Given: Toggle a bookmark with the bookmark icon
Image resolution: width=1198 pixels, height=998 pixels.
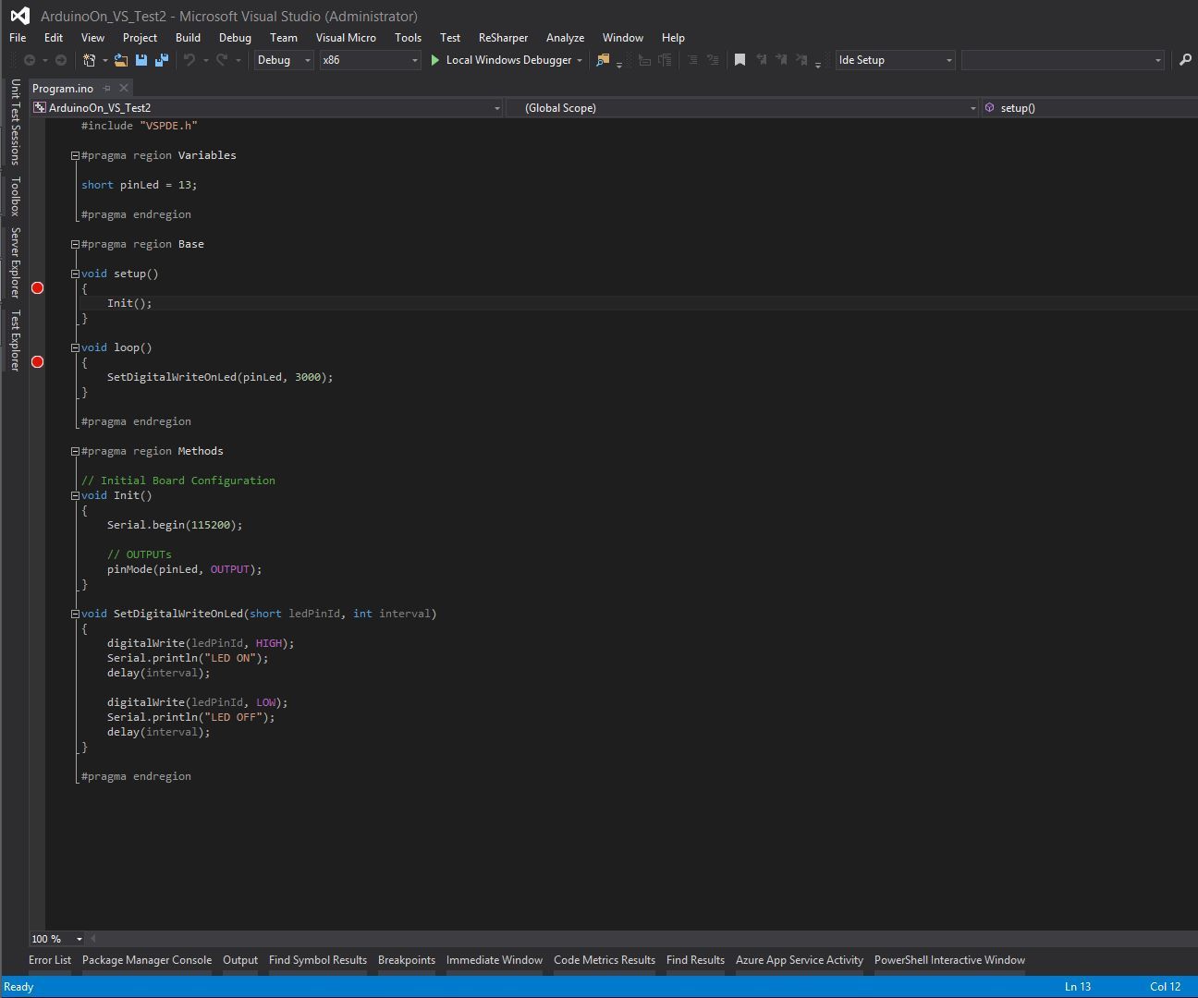Looking at the screenshot, I should [740, 60].
